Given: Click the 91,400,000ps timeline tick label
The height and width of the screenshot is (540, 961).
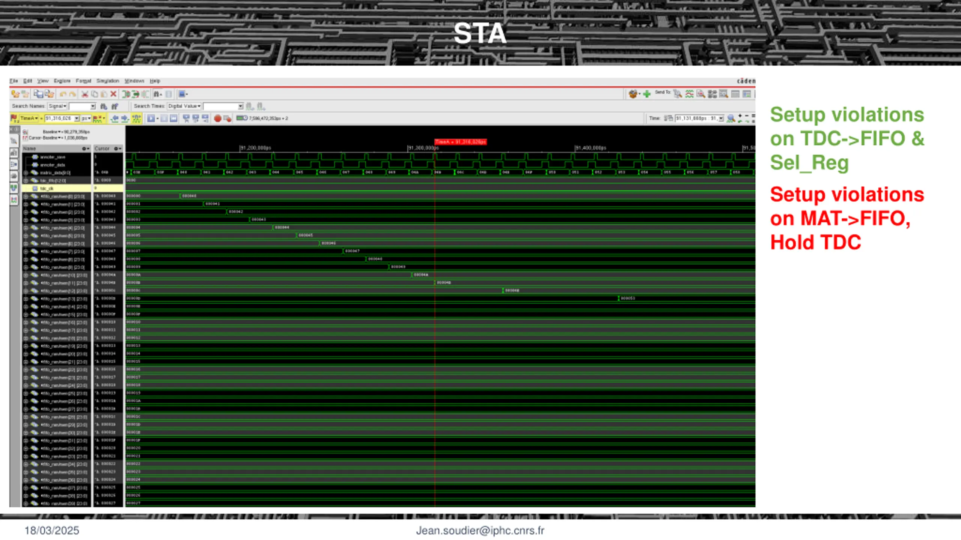Looking at the screenshot, I should (590, 148).
